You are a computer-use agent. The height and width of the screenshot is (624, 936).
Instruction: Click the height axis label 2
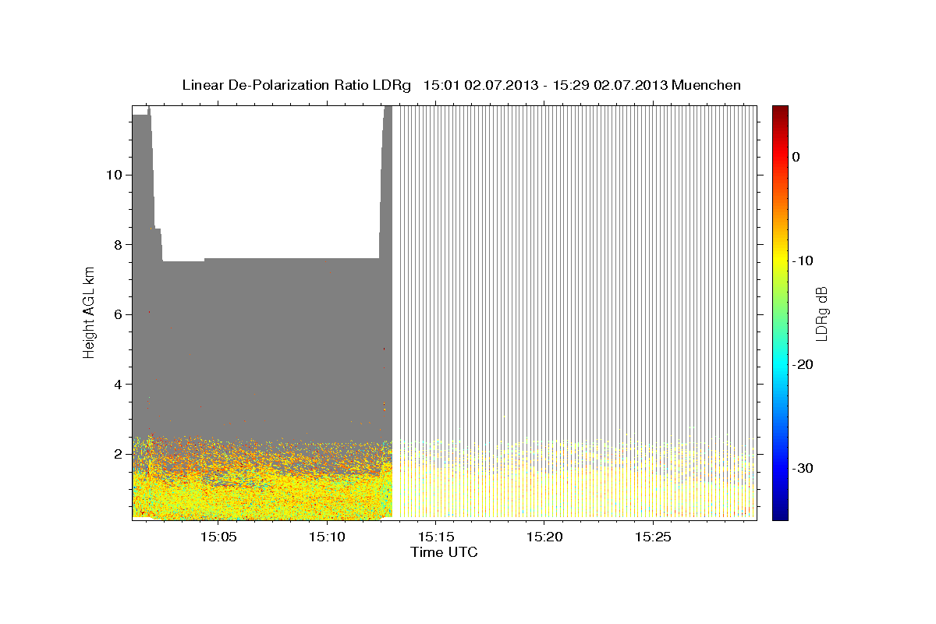117,454
